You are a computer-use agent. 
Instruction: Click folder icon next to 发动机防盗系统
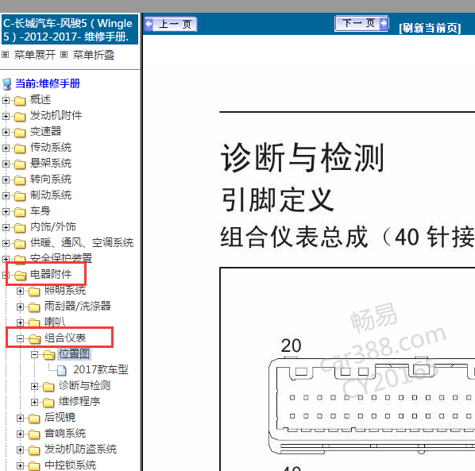point(34,450)
